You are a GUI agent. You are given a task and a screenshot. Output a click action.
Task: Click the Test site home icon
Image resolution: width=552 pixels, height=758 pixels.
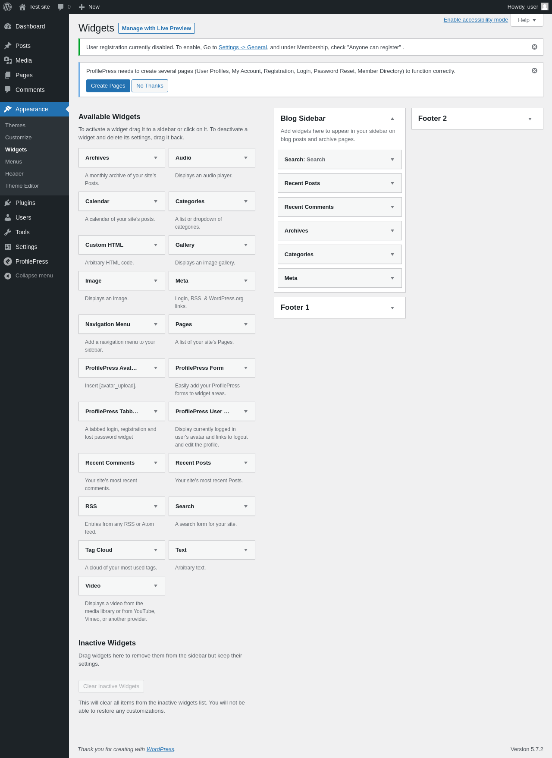click(x=22, y=7)
